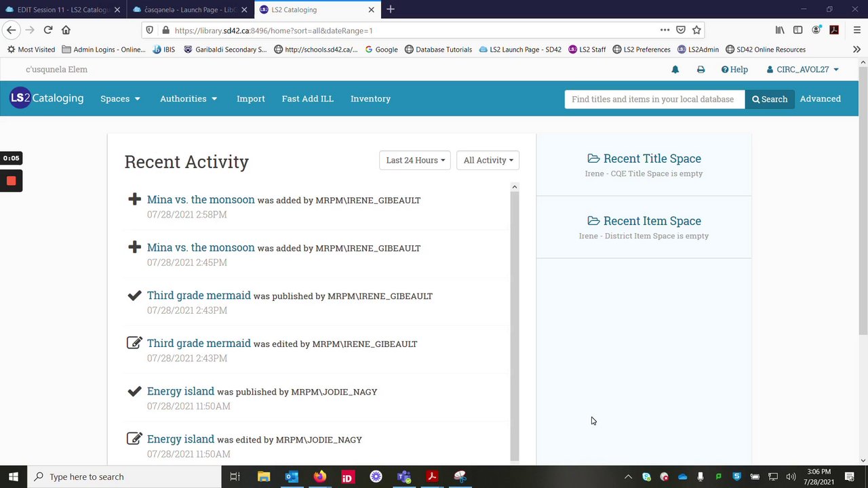Click the Pocket save icon
Screen dimensions: 868x488
click(x=681, y=30)
